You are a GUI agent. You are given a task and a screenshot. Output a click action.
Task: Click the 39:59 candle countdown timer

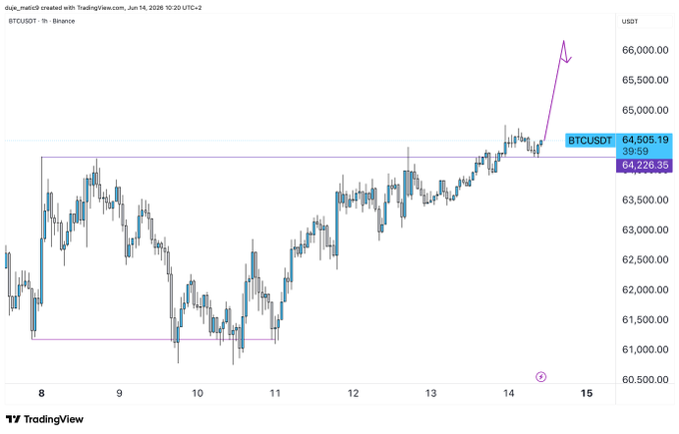[635, 151]
